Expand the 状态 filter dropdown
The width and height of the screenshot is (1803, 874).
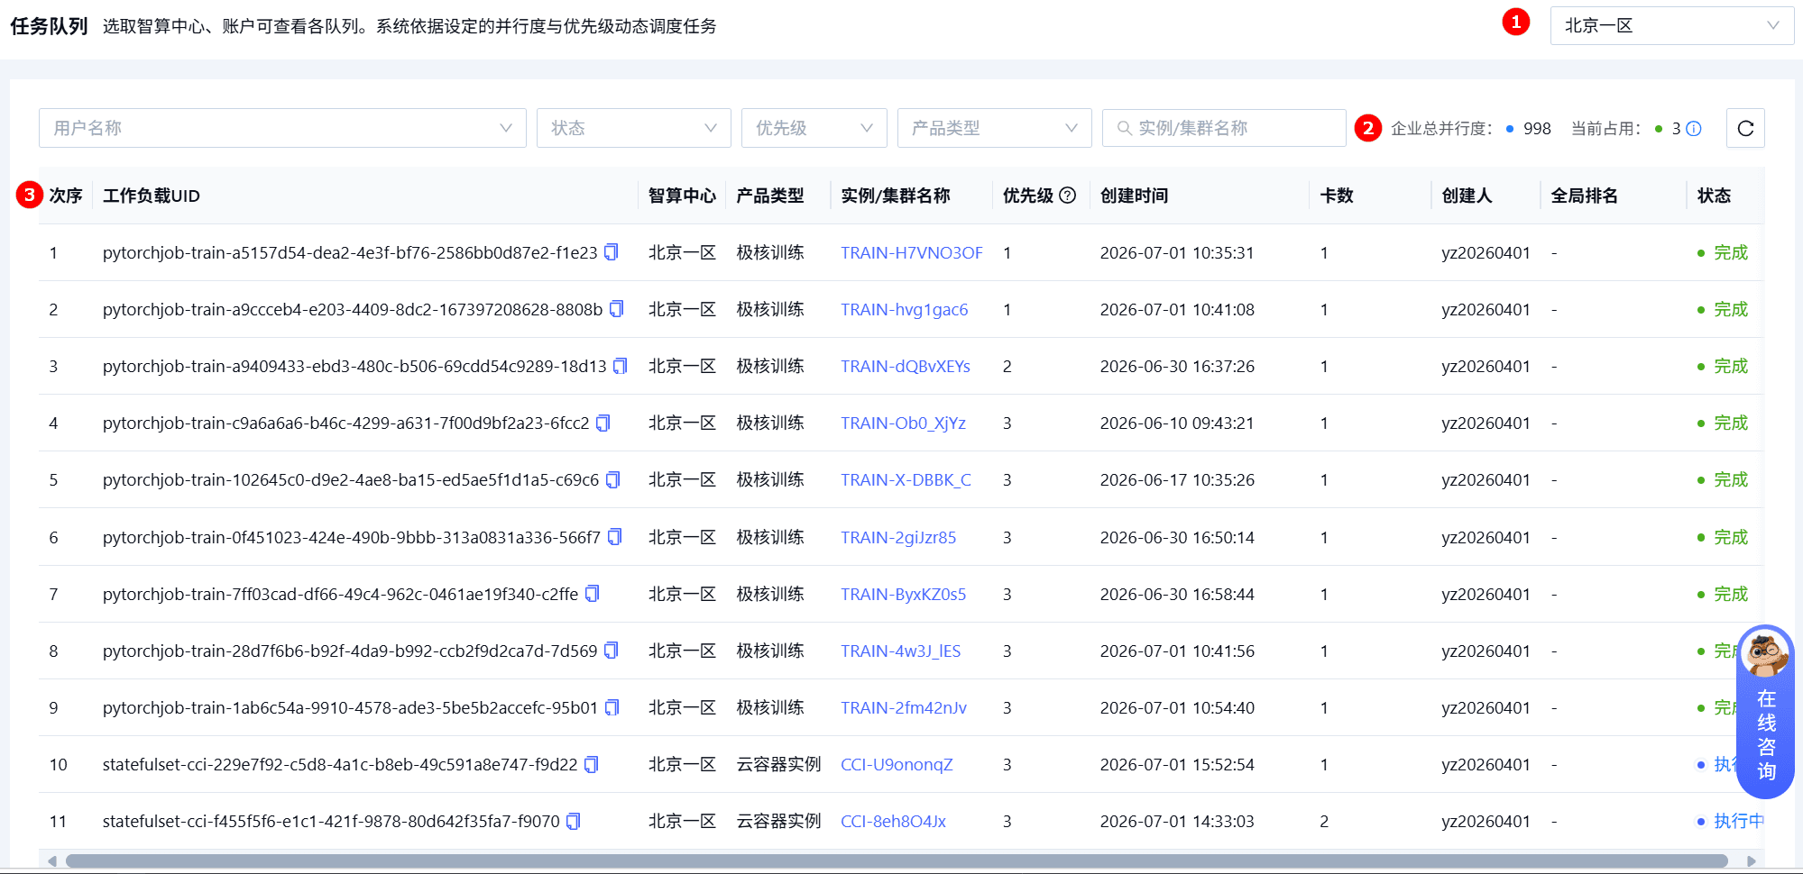[634, 128]
